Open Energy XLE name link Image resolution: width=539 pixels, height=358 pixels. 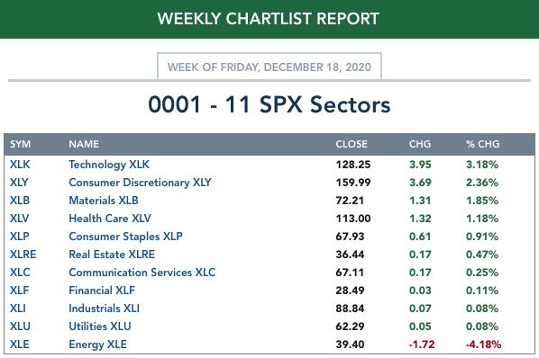click(97, 345)
